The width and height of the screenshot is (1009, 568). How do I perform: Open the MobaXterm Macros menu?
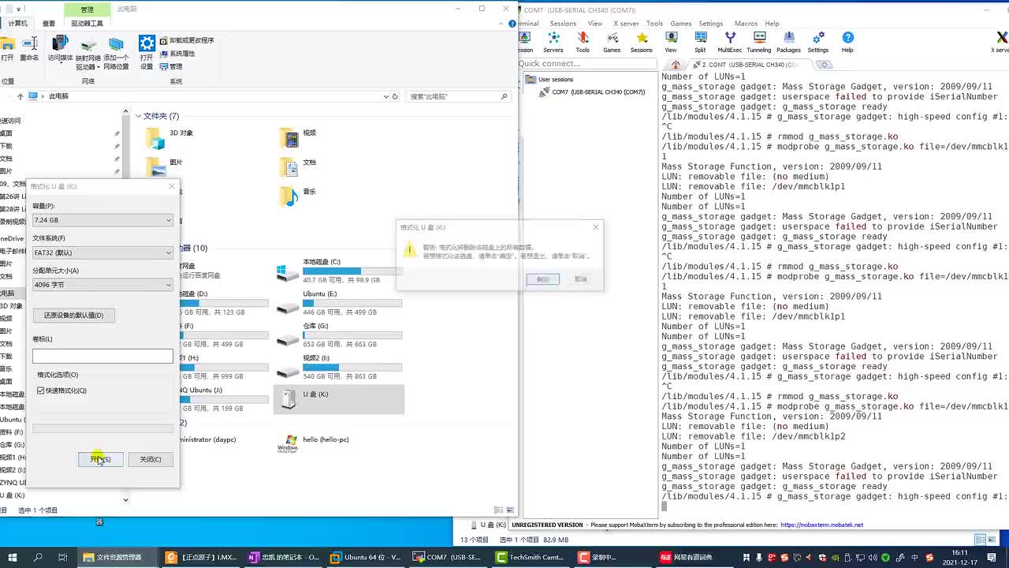pyautogui.click(x=746, y=24)
